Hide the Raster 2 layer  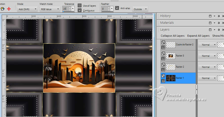[163, 69]
